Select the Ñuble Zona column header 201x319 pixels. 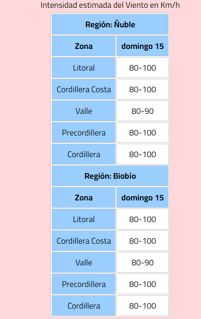point(84,46)
